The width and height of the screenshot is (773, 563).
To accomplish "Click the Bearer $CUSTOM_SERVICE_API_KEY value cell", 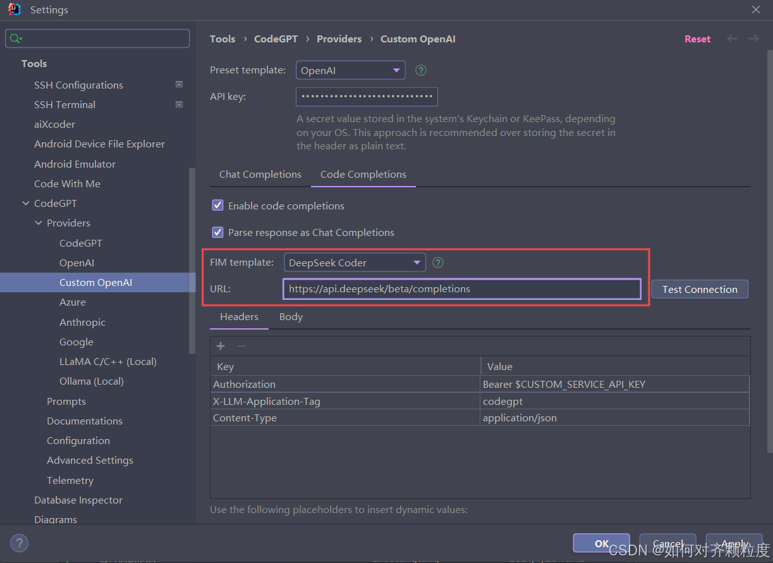I will point(615,384).
